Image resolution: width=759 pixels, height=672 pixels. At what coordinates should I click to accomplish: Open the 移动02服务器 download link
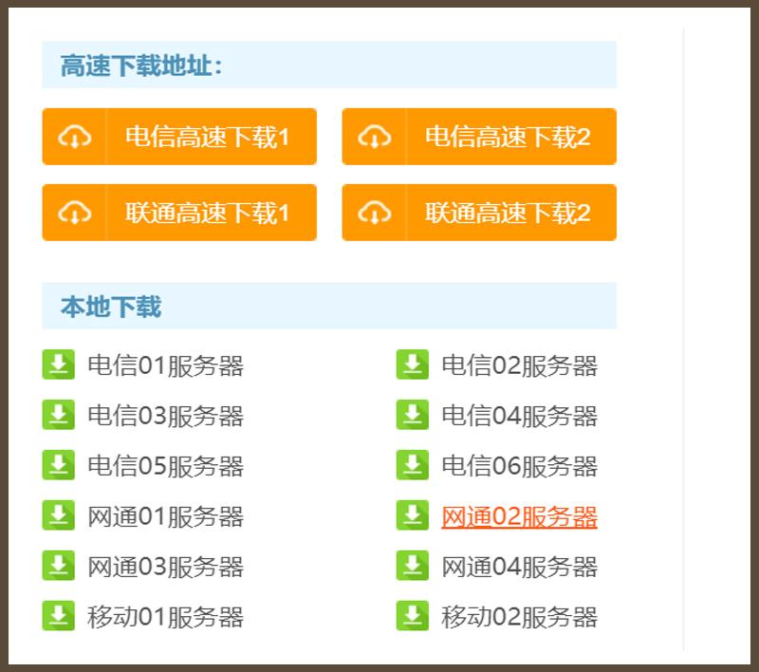519,617
